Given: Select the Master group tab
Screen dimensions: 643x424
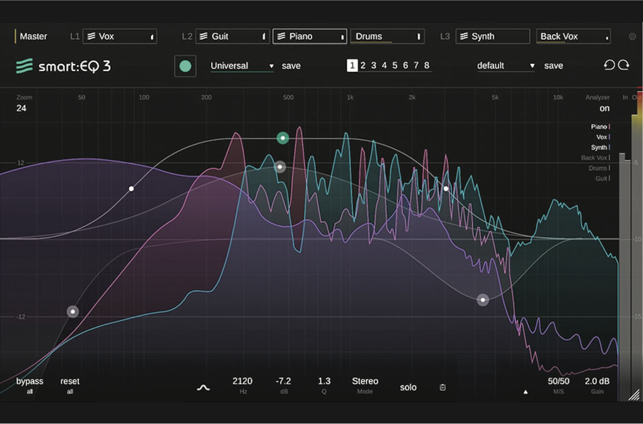Looking at the screenshot, I should 33,36.
